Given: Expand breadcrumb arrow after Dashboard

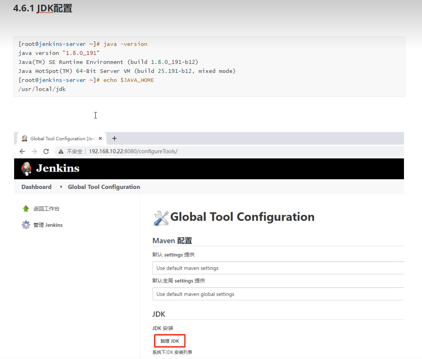Looking at the screenshot, I should pyautogui.click(x=61, y=187).
